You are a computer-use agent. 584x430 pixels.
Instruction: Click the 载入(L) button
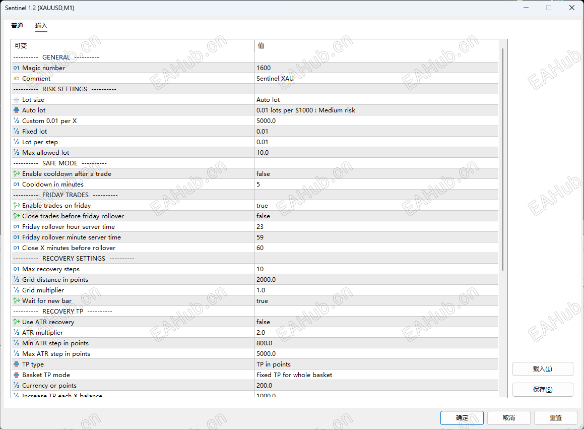point(543,369)
